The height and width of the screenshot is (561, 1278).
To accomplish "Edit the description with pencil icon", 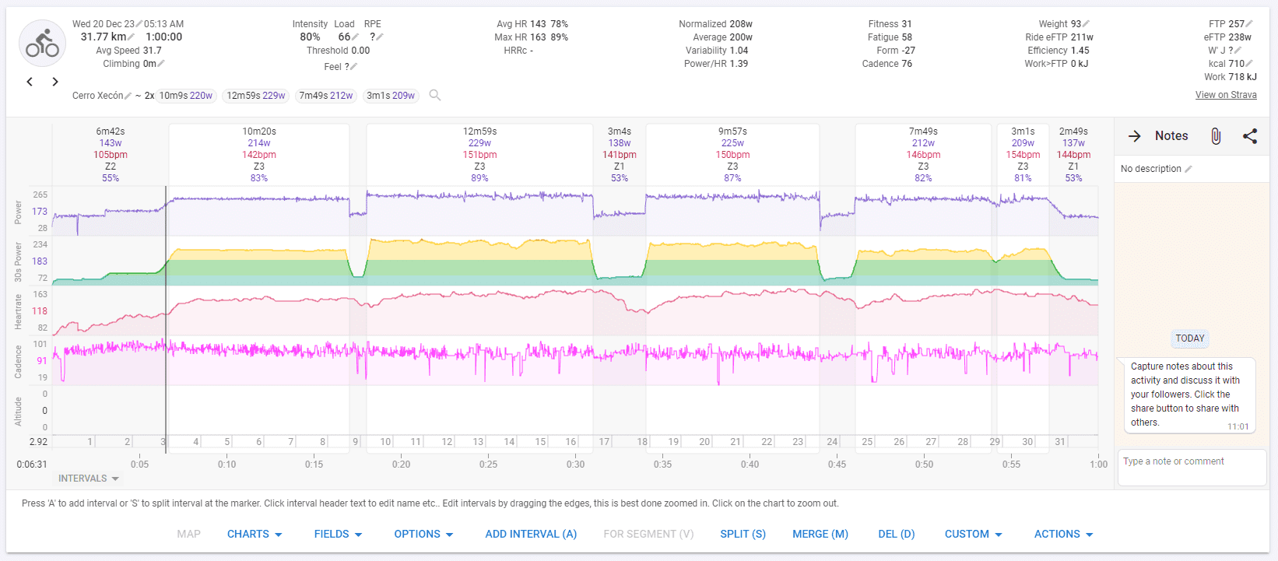I will (x=1188, y=169).
